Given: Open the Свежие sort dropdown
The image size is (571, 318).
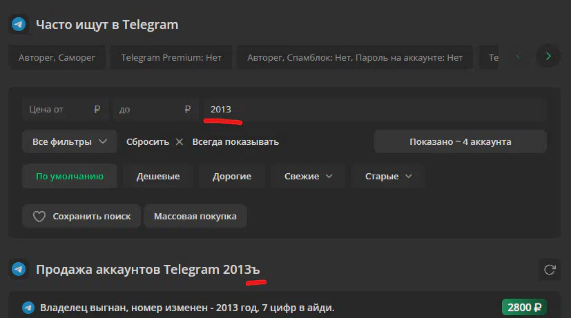Looking at the screenshot, I should coord(308,176).
